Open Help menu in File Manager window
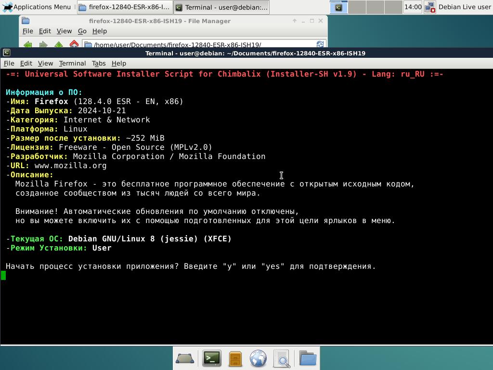The width and height of the screenshot is (493, 370). tap(100, 31)
